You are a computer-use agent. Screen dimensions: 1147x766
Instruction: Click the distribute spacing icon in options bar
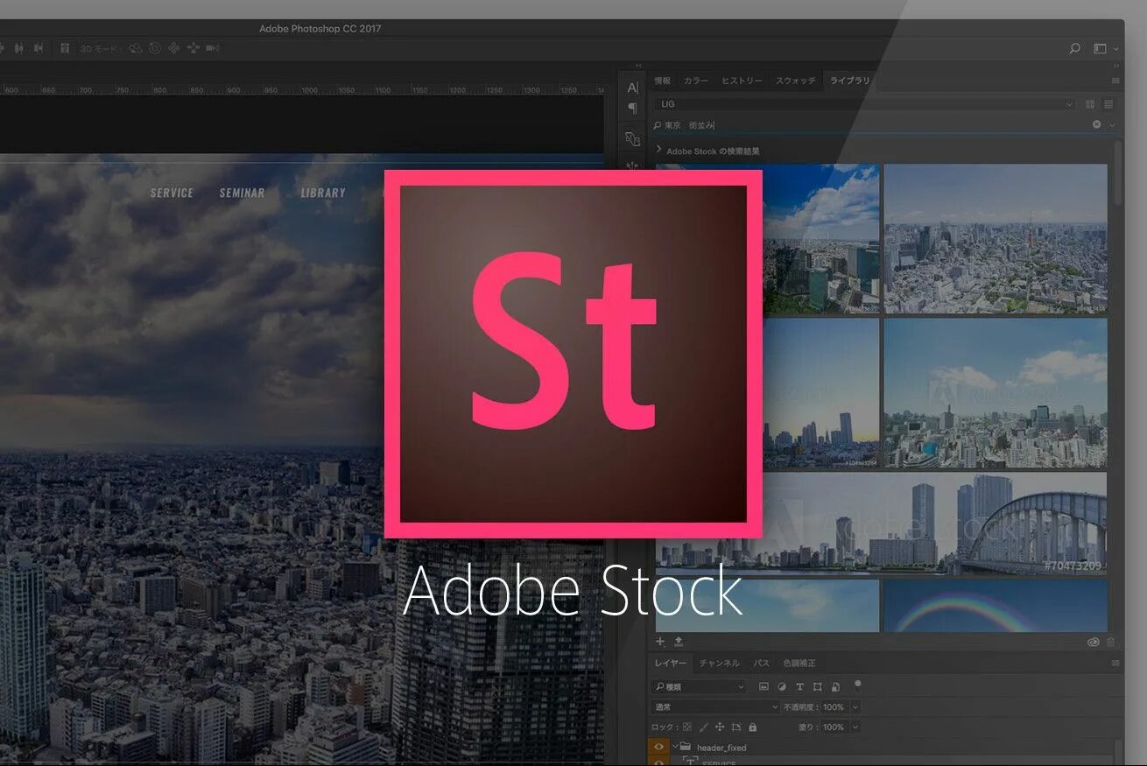[65, 48]
